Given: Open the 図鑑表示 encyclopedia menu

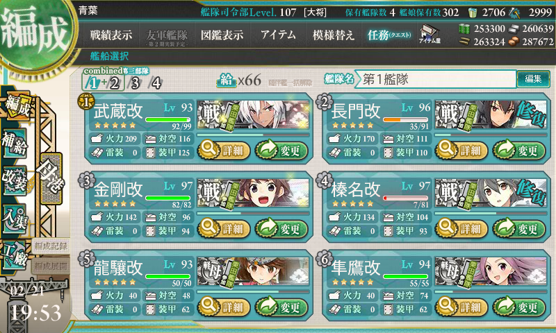Looking at the screenshot, I should coord(222,35).
